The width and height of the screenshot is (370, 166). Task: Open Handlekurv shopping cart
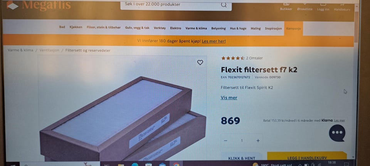point(342,7)
